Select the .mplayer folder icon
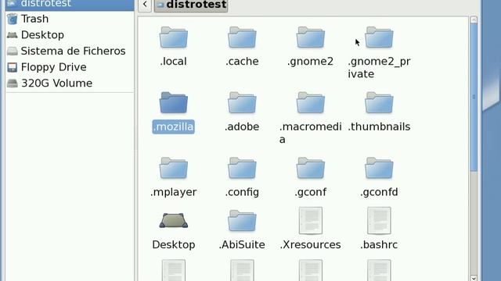Viewport: 501px width, 281px height. (x=174, y=168)
